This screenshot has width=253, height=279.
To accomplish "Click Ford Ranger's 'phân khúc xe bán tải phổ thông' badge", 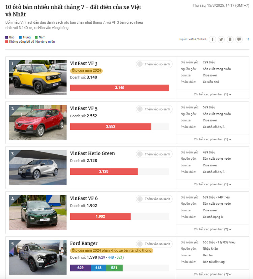I will (x=112, y=251).
